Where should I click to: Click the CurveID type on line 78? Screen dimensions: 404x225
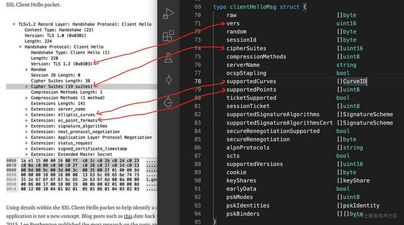354,81
